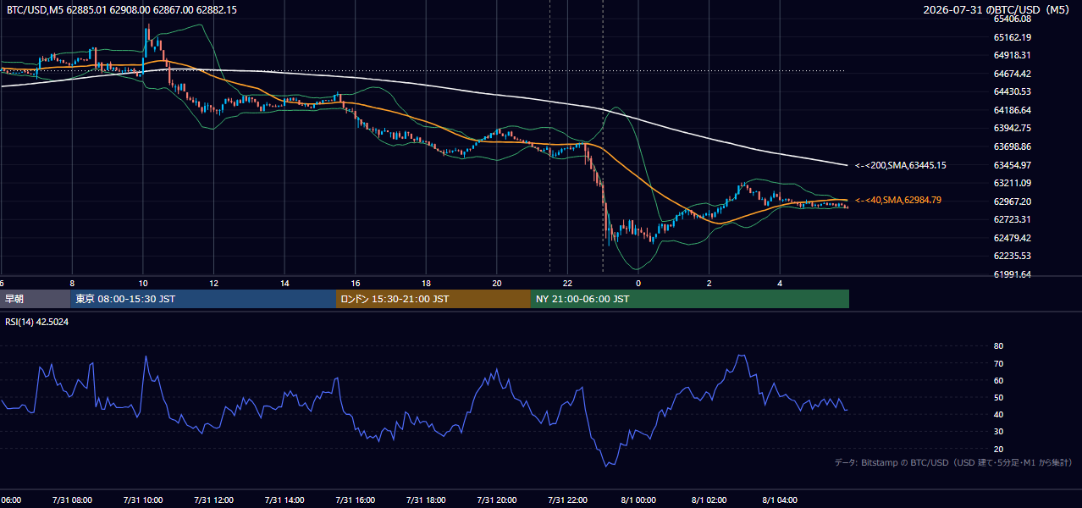Click RSI axis level 50
1082x508 pixels.
pyautogui.click(x=998, y=397)
